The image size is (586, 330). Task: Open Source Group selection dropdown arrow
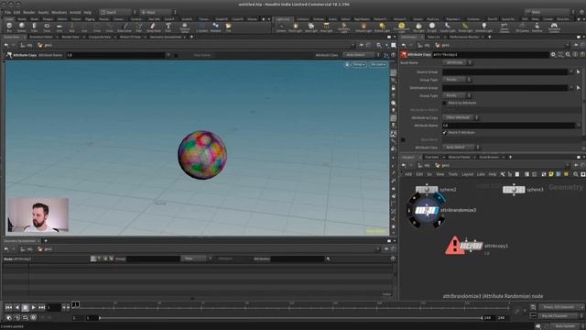[x=571, y=71]
